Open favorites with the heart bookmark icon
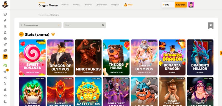Screen dimensions: 222x106 [211, 26]
